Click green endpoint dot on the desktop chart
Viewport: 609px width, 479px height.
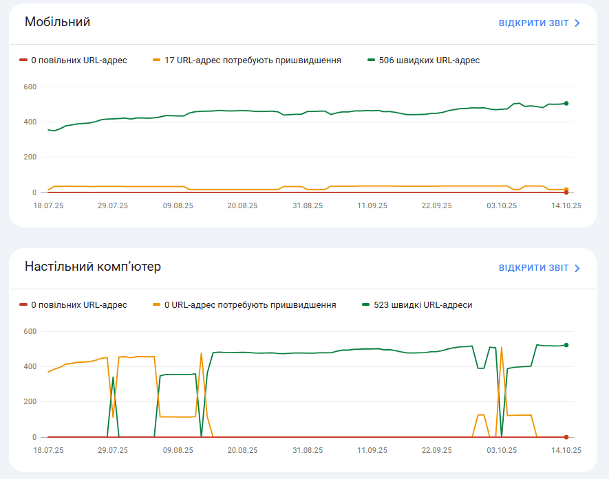click(x=566, y=345)
